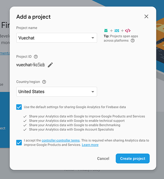Close the Add a project dialog
Image resolution: width=164 pixels, height=179 pixels.
146,16
